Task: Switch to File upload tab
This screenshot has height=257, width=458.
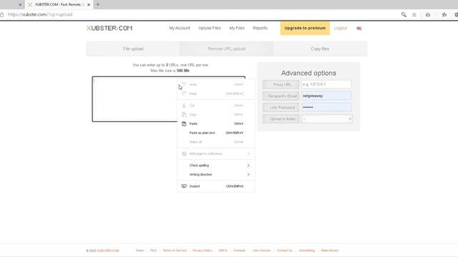Action: (x=133, y=49)
